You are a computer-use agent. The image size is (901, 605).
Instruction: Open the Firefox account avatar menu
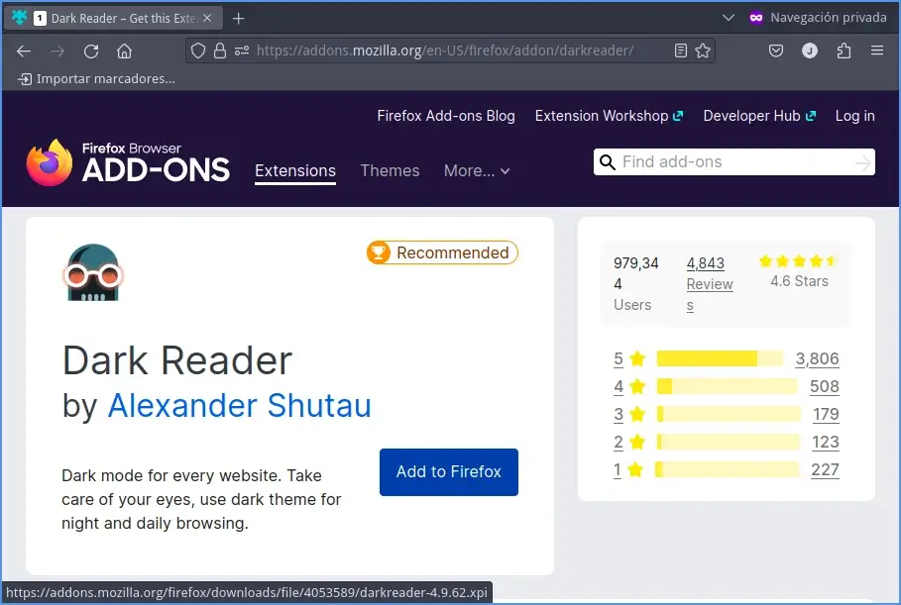(810, 51)
